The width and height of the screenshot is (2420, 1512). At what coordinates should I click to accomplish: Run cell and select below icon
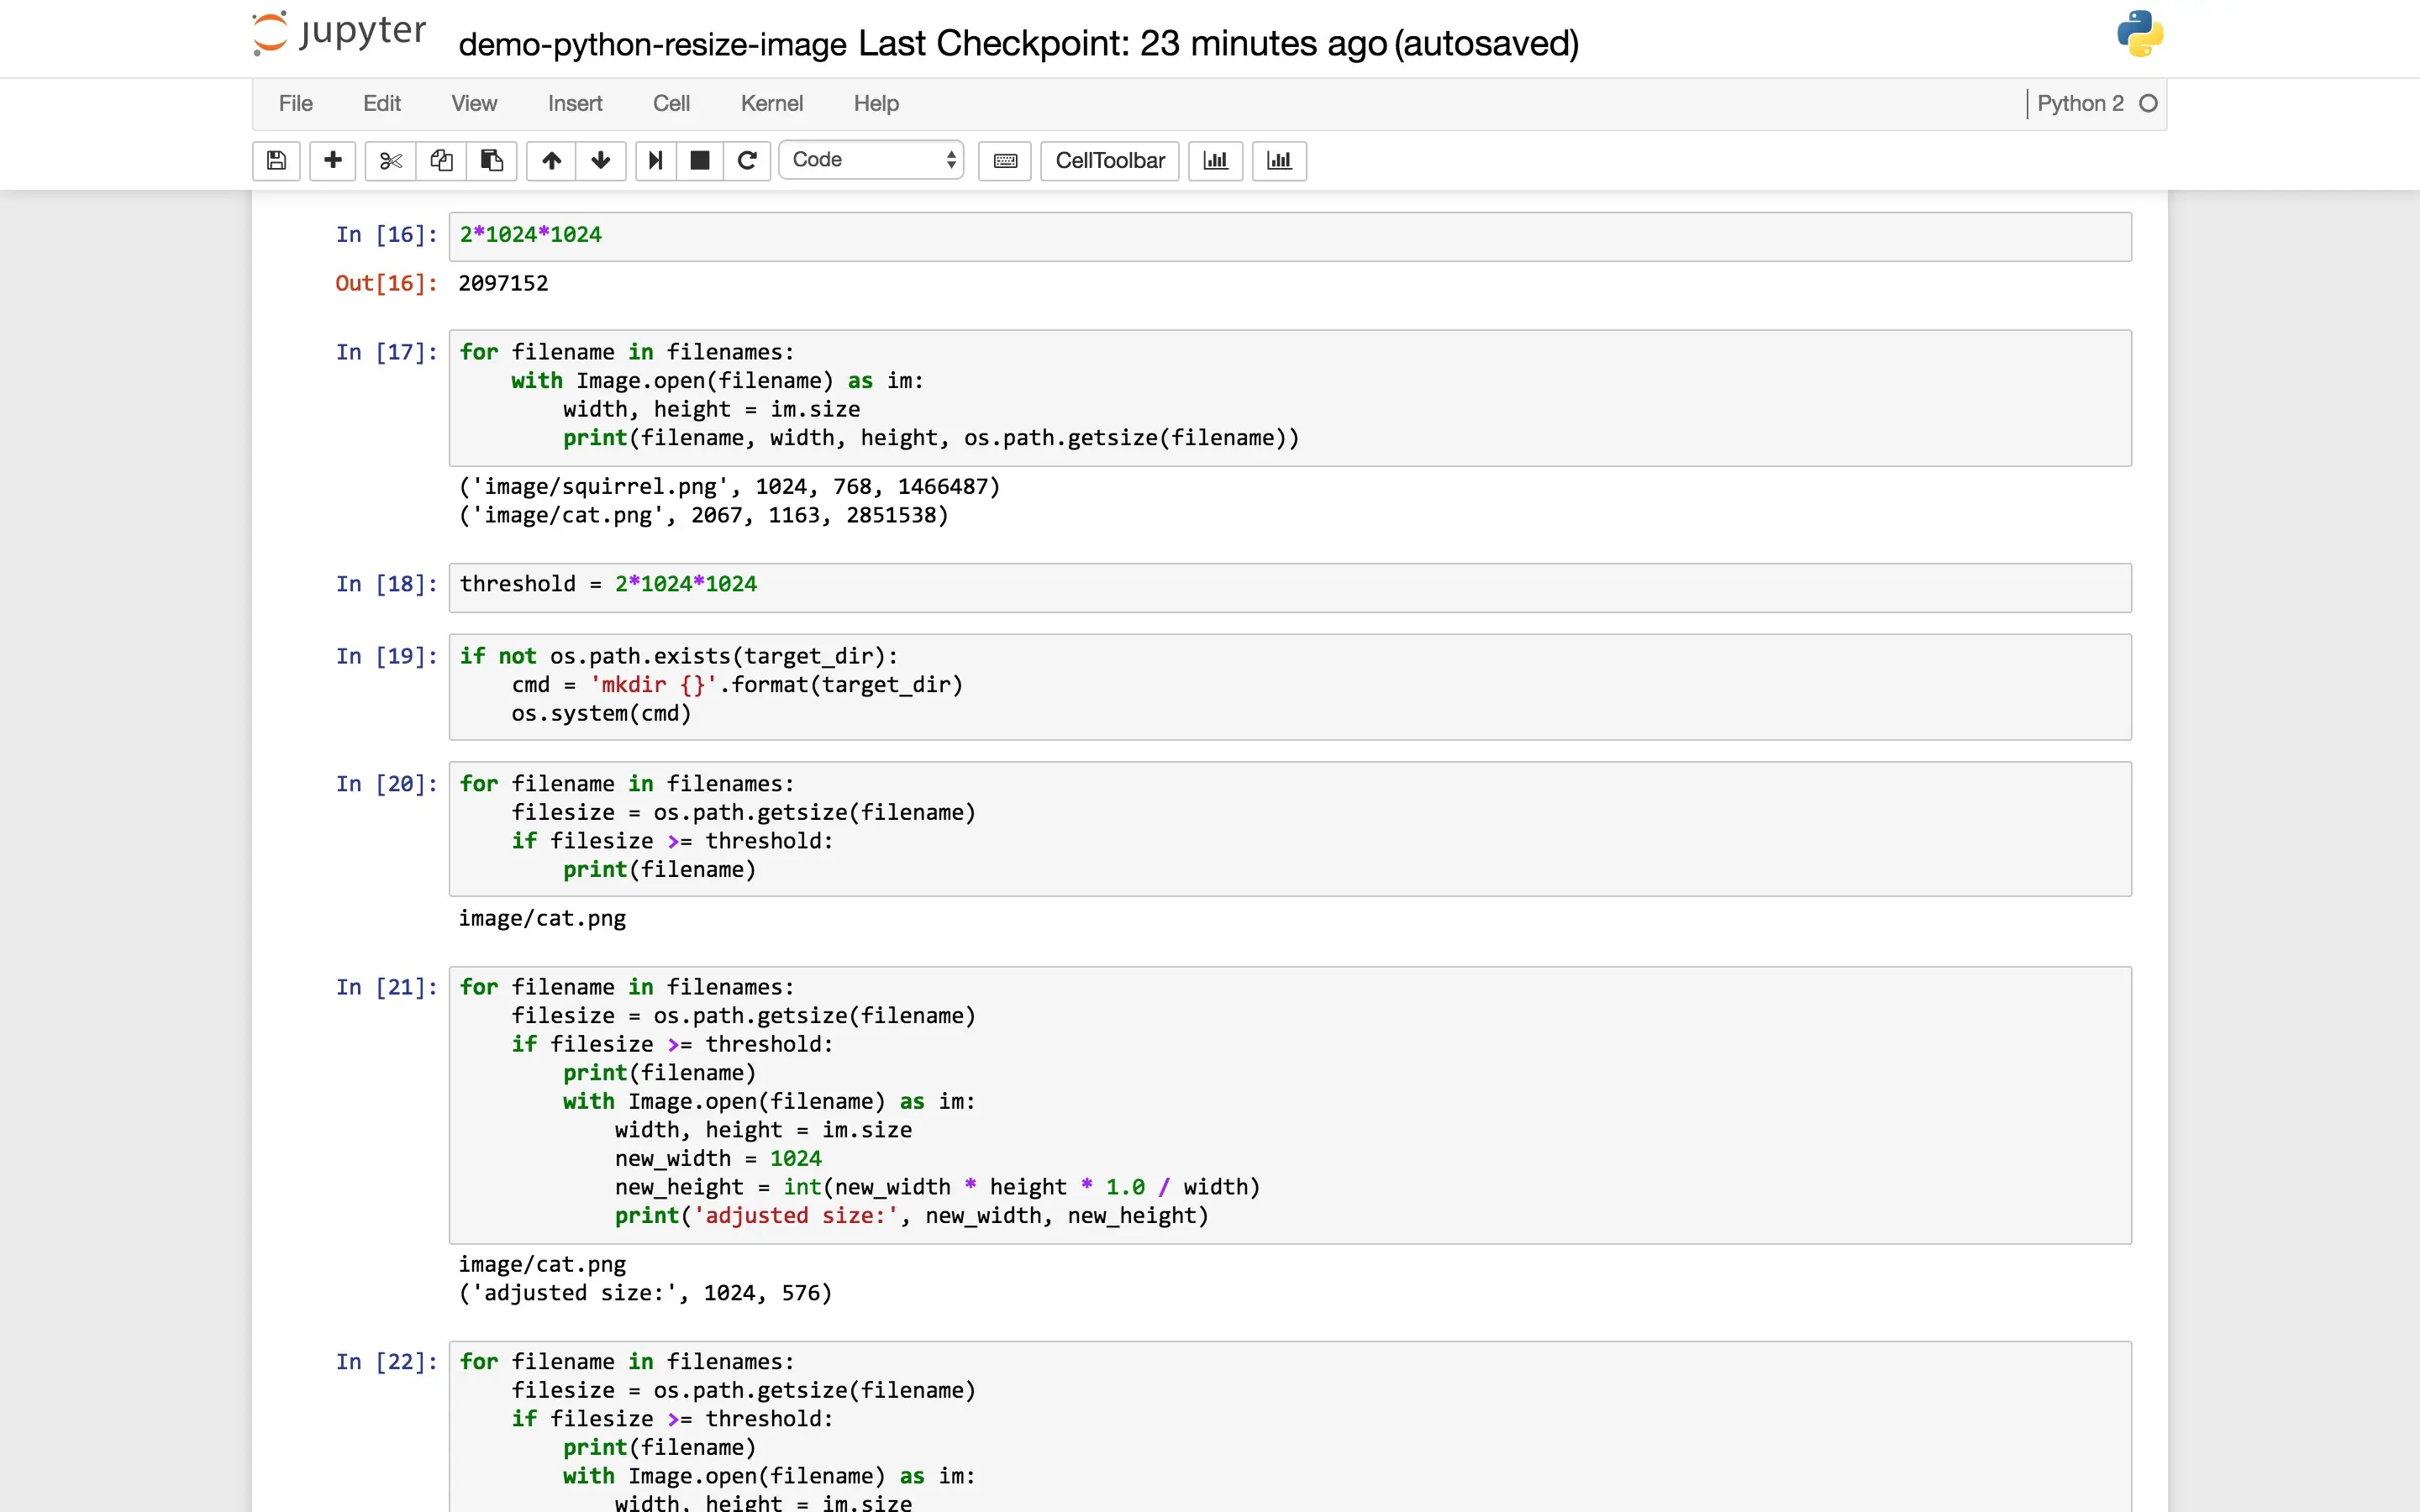click(x=656, y=160)
